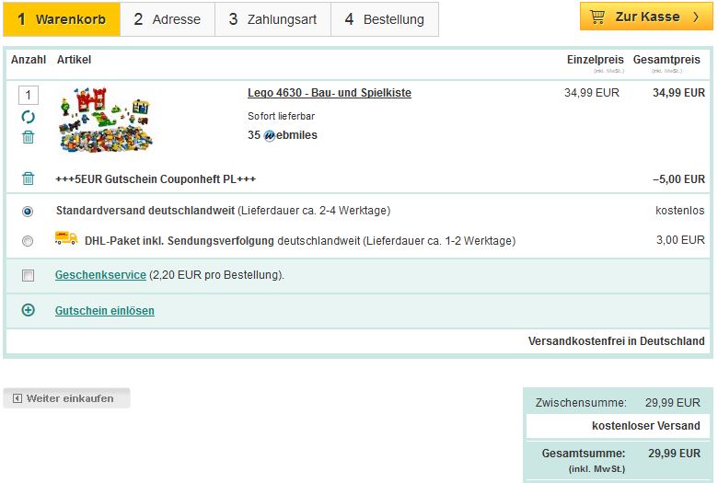Viewport: 718px width, 483px height.
Task: Click the yellow DHL truck icon
Action: click(66, 239)
